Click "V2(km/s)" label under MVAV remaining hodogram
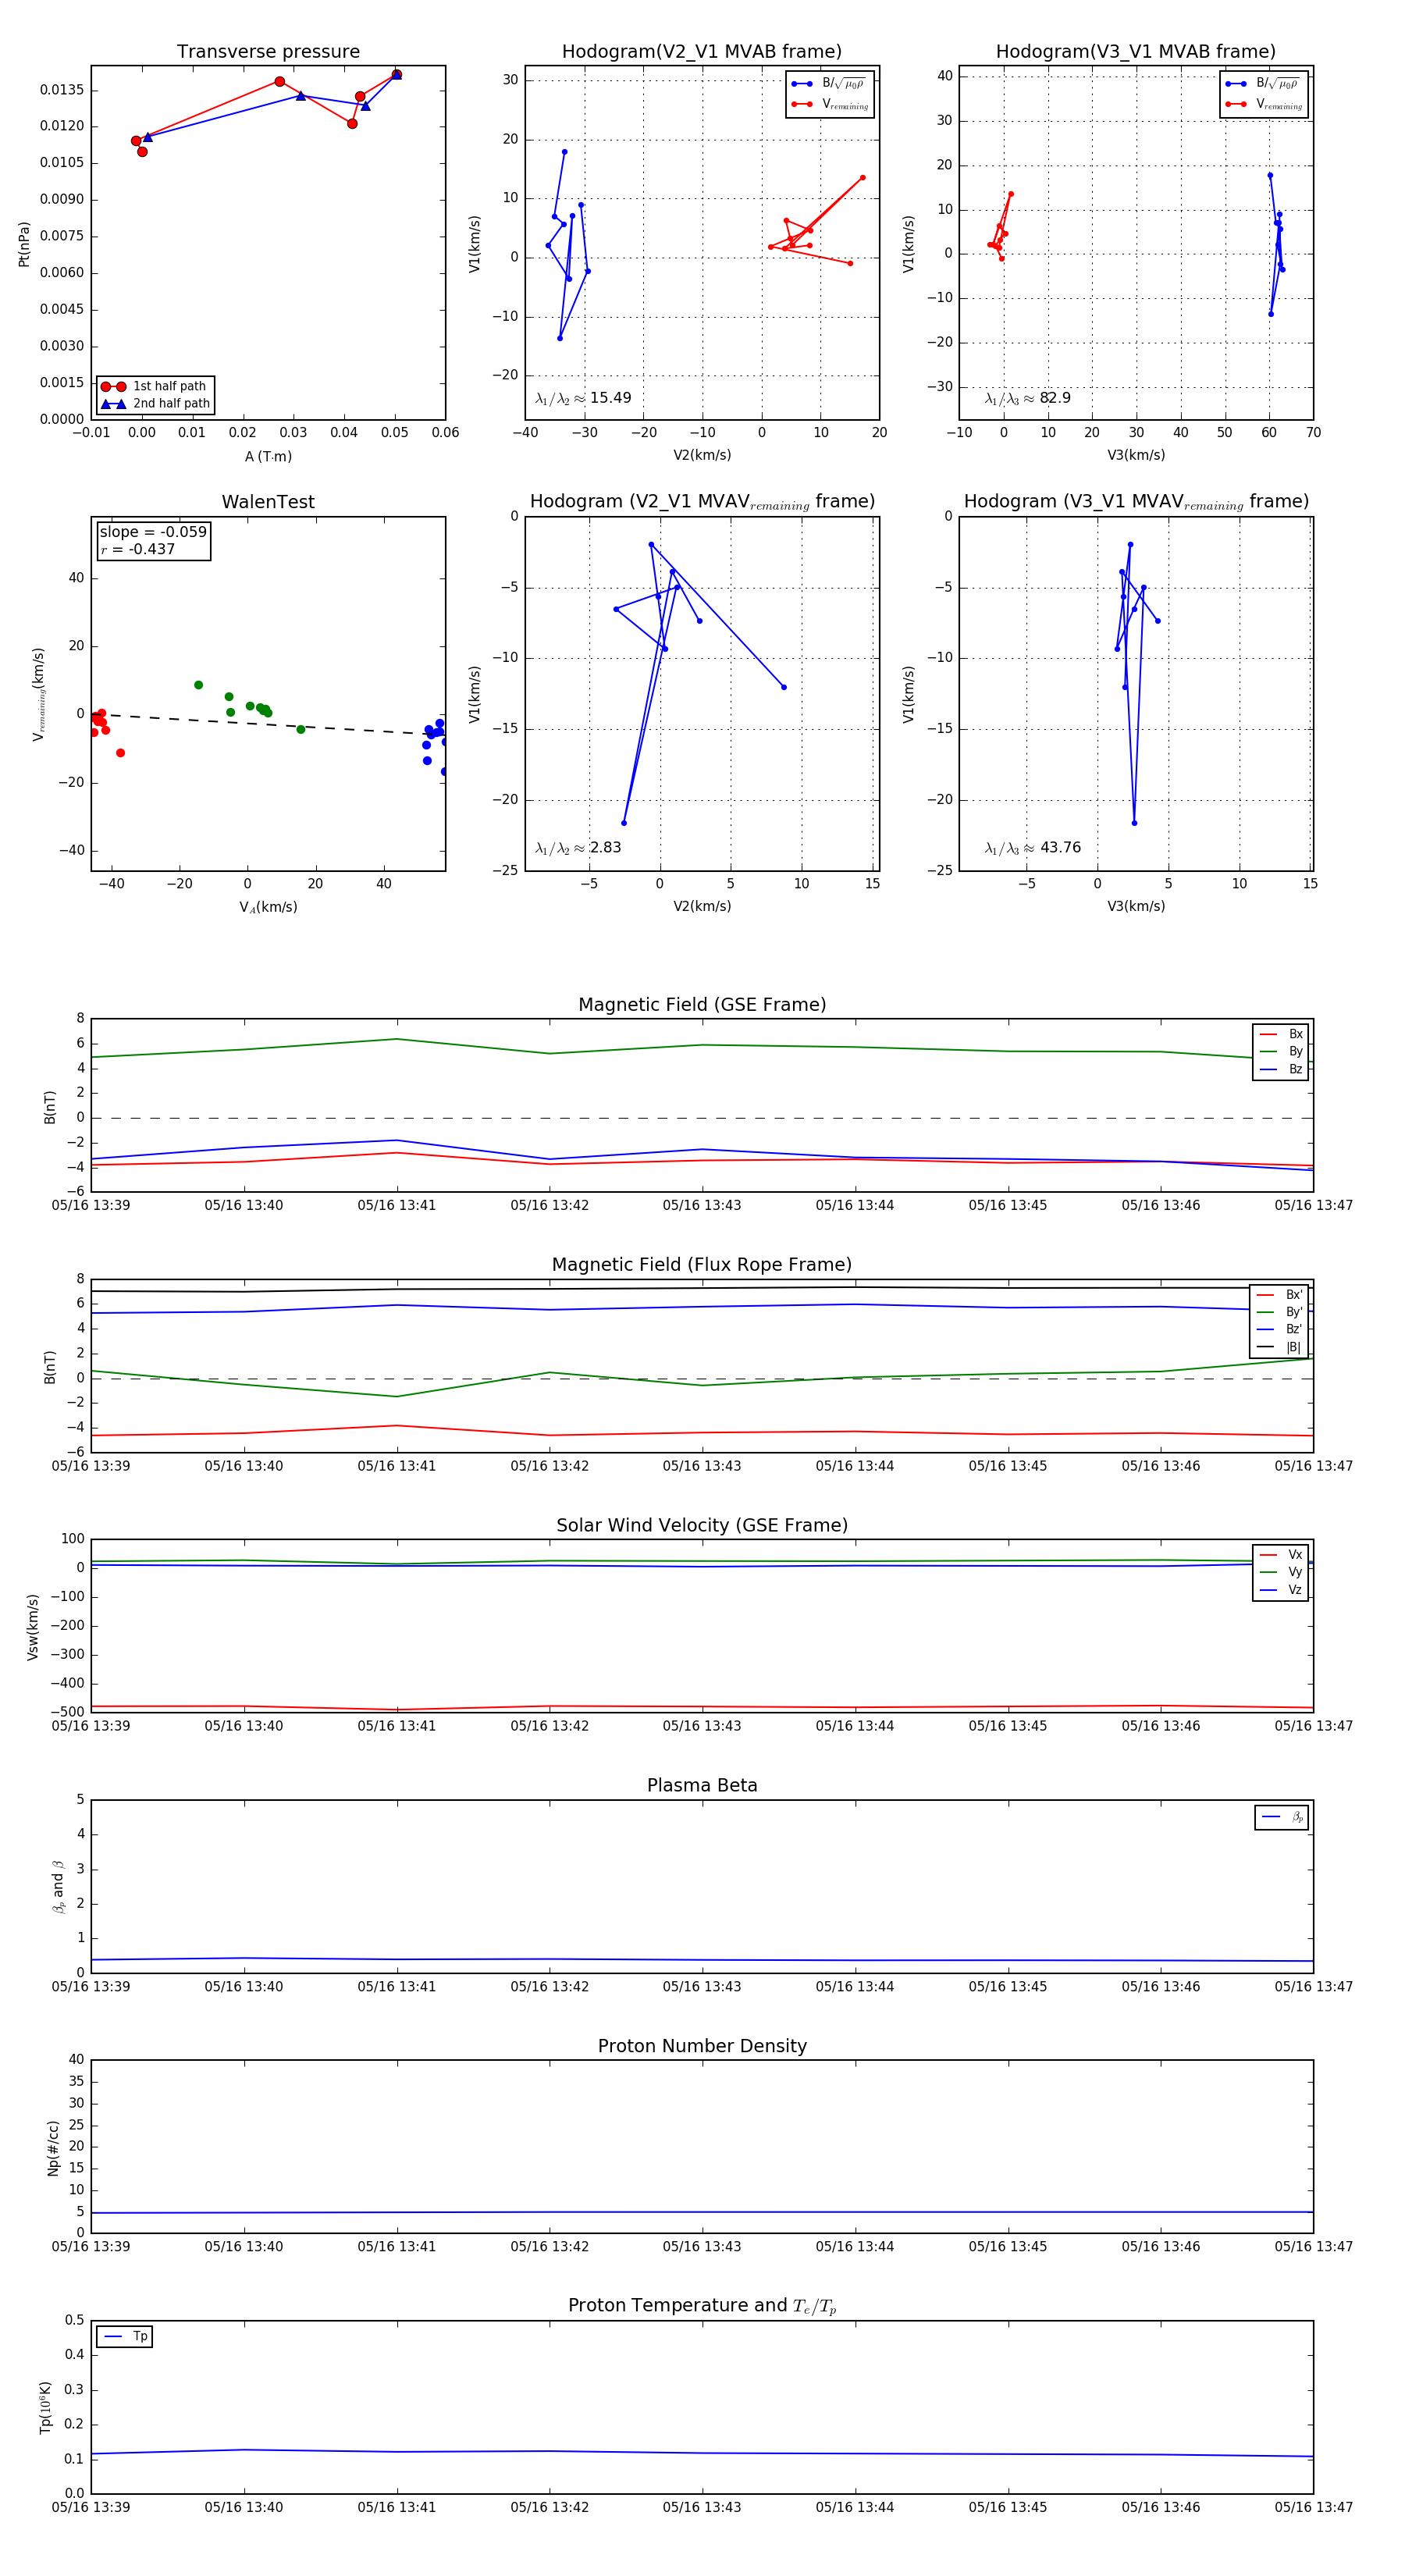This screenshot has height=2576, width=1405. click(701, 907)
